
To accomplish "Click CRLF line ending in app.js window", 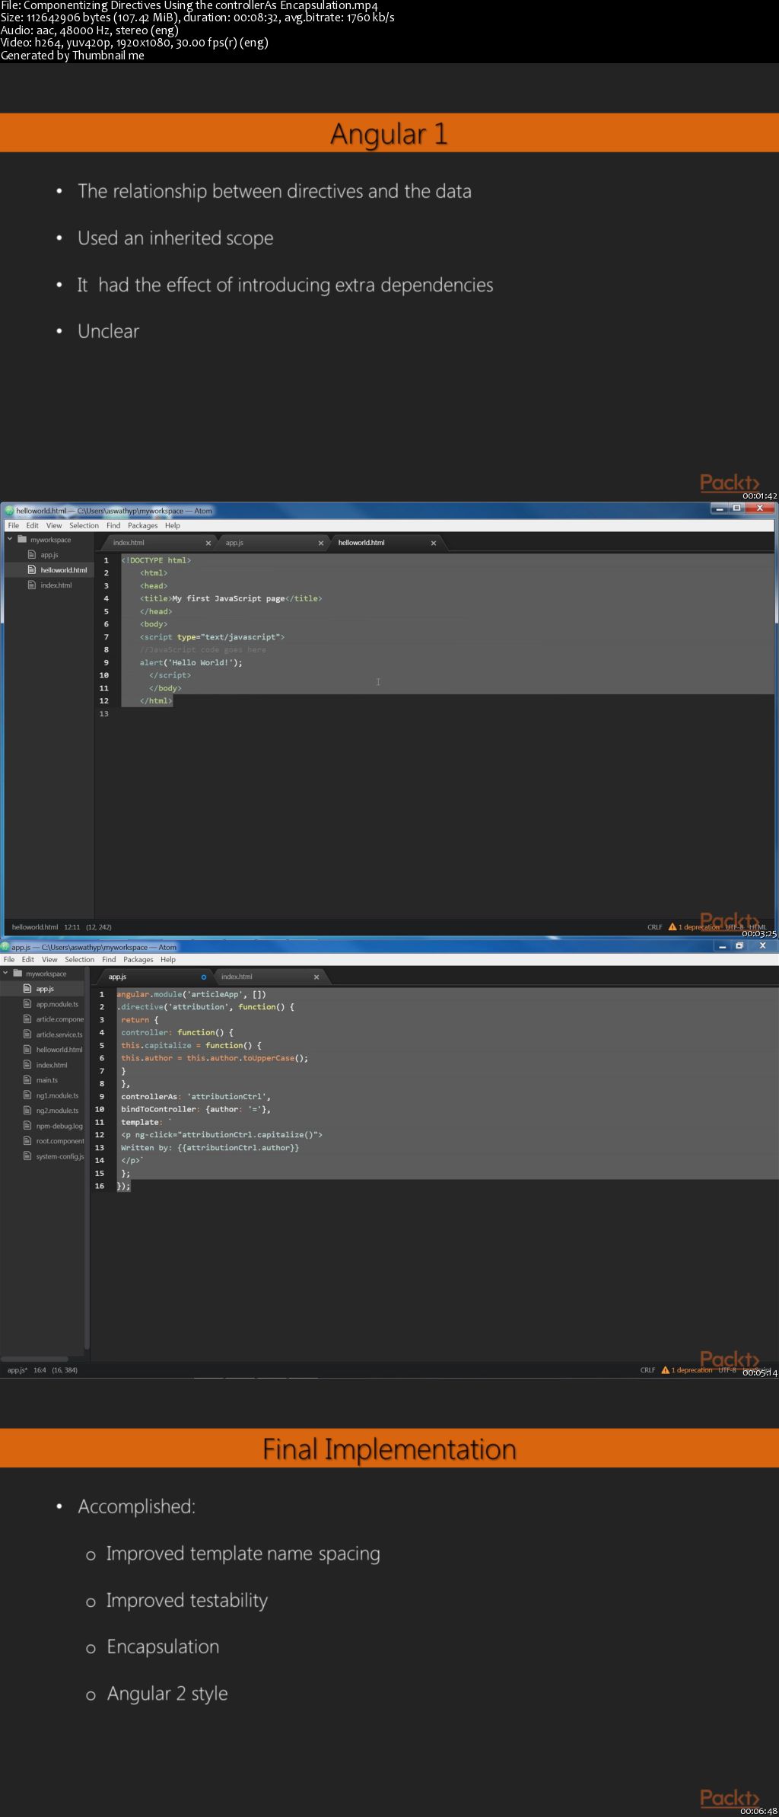I will [648, 1370].
